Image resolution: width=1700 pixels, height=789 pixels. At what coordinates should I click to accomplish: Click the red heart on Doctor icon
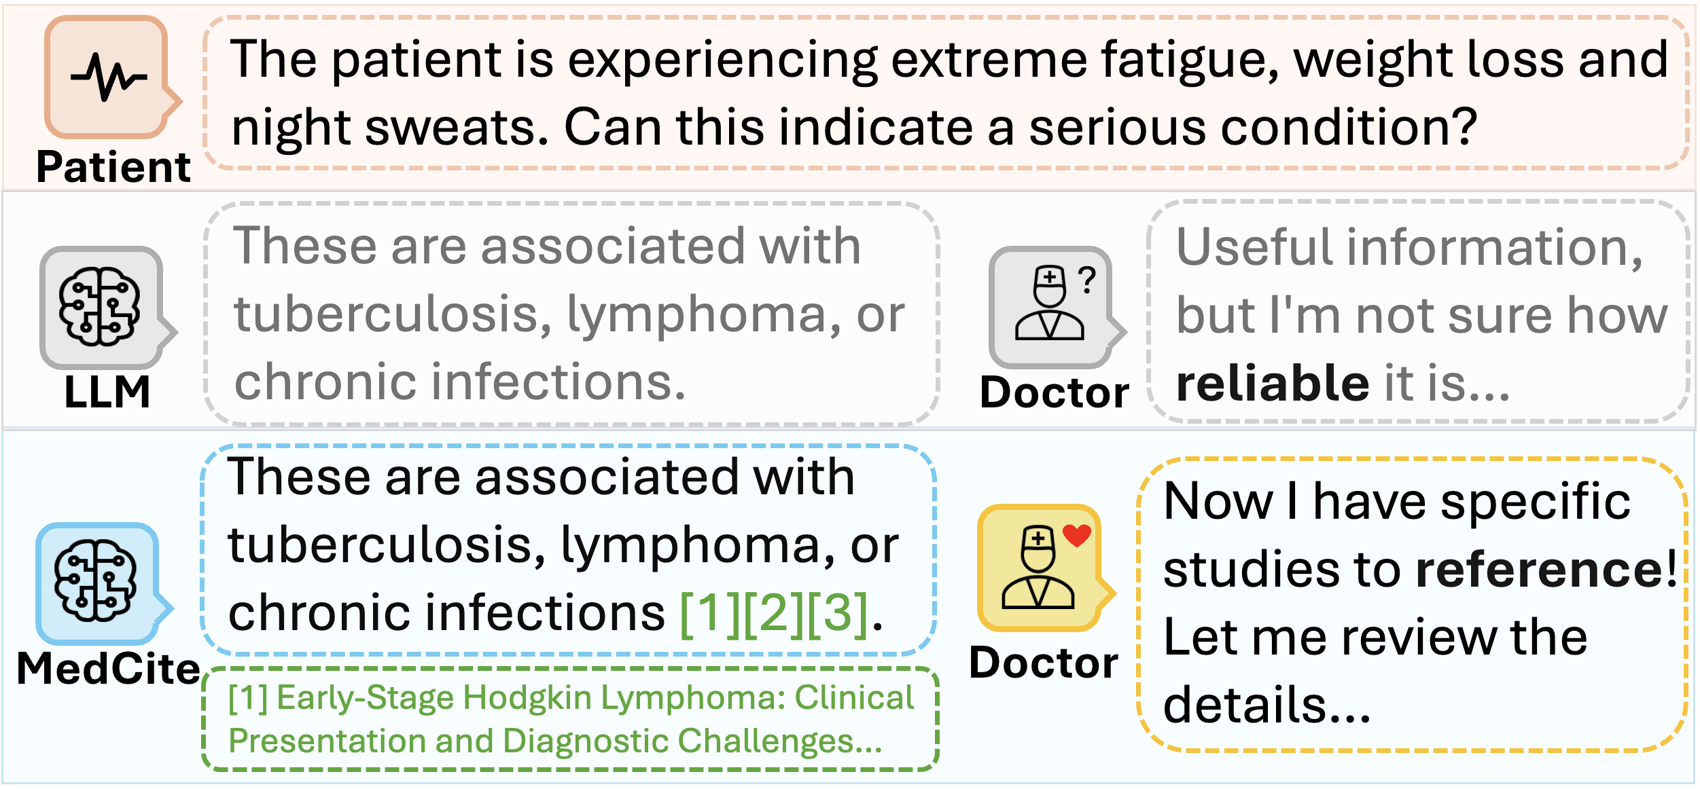coord(1076,536)
